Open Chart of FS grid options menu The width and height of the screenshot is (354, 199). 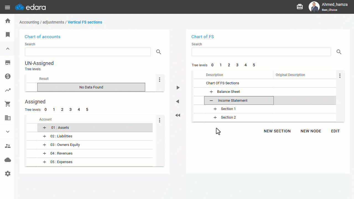click(340, 75)
